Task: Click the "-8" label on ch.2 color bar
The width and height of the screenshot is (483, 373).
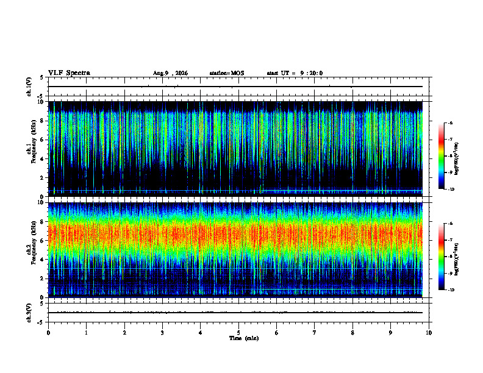Action: coord(450,257)
